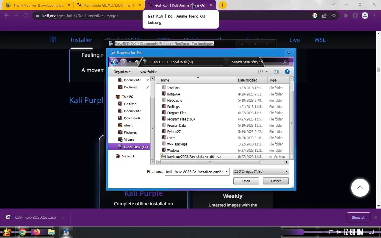Select the Get Kali tab

pyautogui.click(x=180, y=5)
